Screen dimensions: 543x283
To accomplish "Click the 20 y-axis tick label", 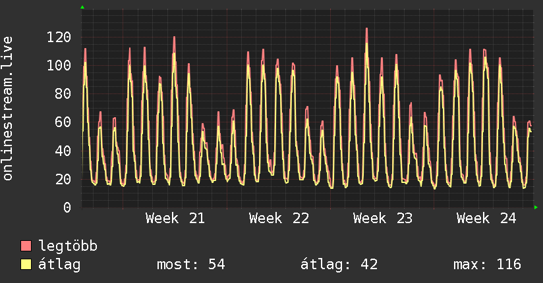I will click(x=63, y=179).
